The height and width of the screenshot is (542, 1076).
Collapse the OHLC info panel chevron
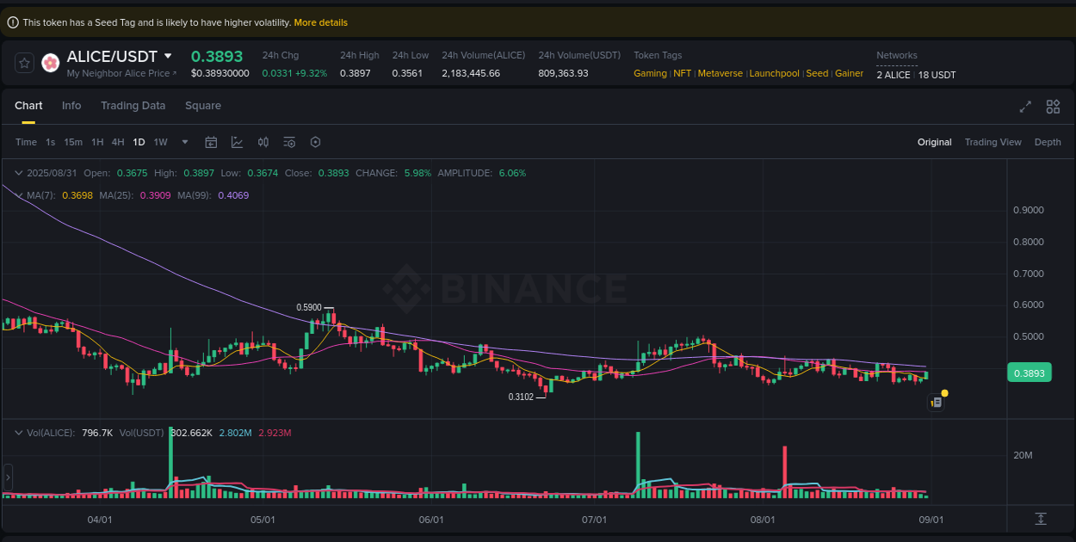pyautogui.click(x=17, y=173)
